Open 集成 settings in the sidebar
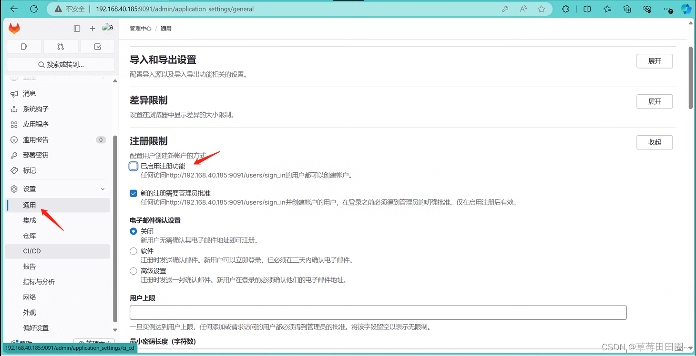Screen dimensions: 696x356 coord(58,220)
